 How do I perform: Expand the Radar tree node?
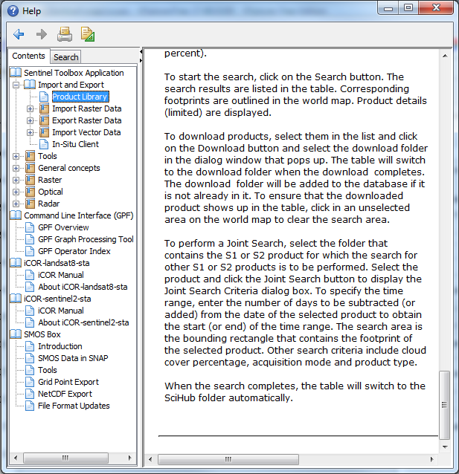pyautogui.click(x=16, y=204)
